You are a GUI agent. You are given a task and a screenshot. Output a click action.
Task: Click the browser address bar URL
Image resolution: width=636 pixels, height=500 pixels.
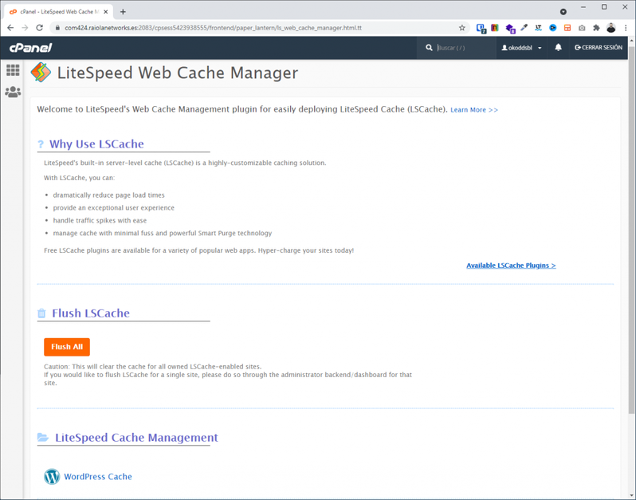pyautogui.click(x=213, y=28)
